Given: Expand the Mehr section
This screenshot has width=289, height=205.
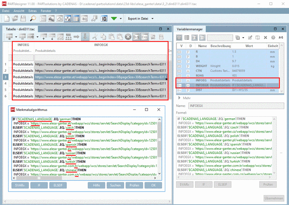Looking at the screenshot, I should [179, 98].
